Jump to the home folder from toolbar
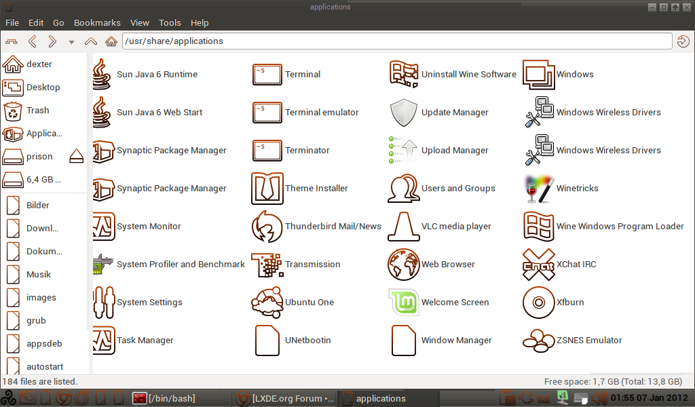Image resolution: width=695 pixels, height=407 pixels. [x=111, y=41]
